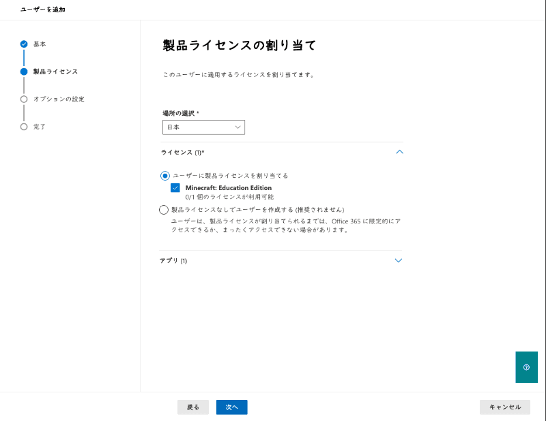
Task: Click the teal help question mark icon
Action: click(526, 367)
